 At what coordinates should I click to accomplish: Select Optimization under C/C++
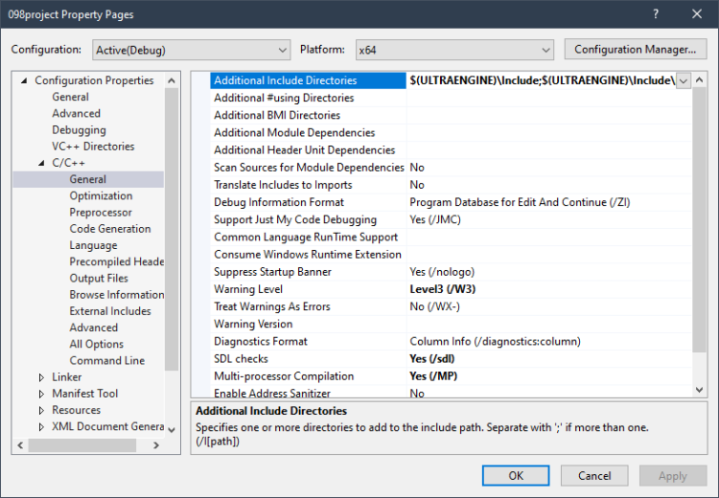(x=101, y=195)
